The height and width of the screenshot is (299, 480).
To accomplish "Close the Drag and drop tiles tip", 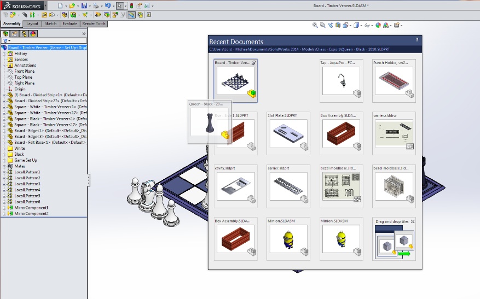I will 413,221.
